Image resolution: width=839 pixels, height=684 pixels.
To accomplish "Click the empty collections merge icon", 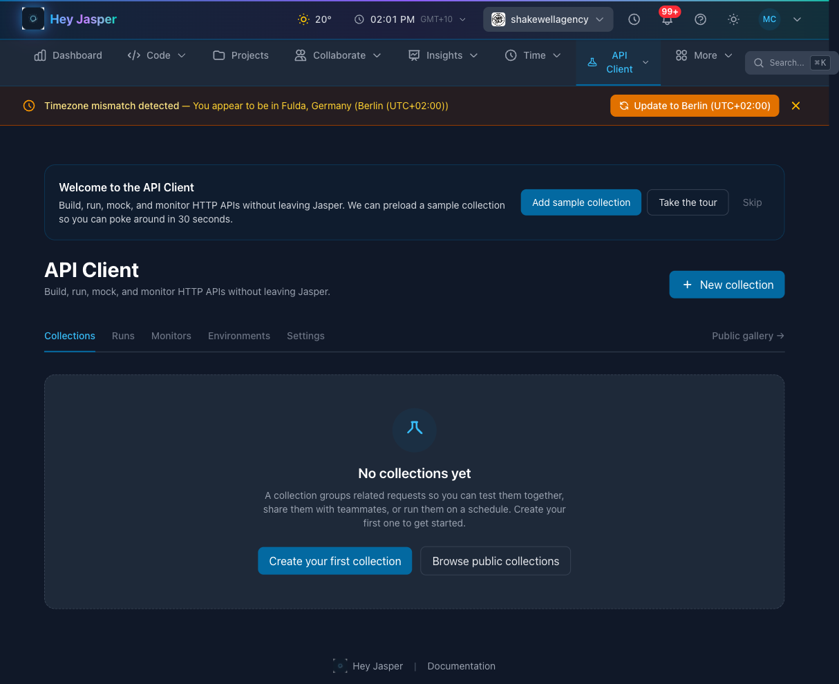I will (x=415, y=428).
